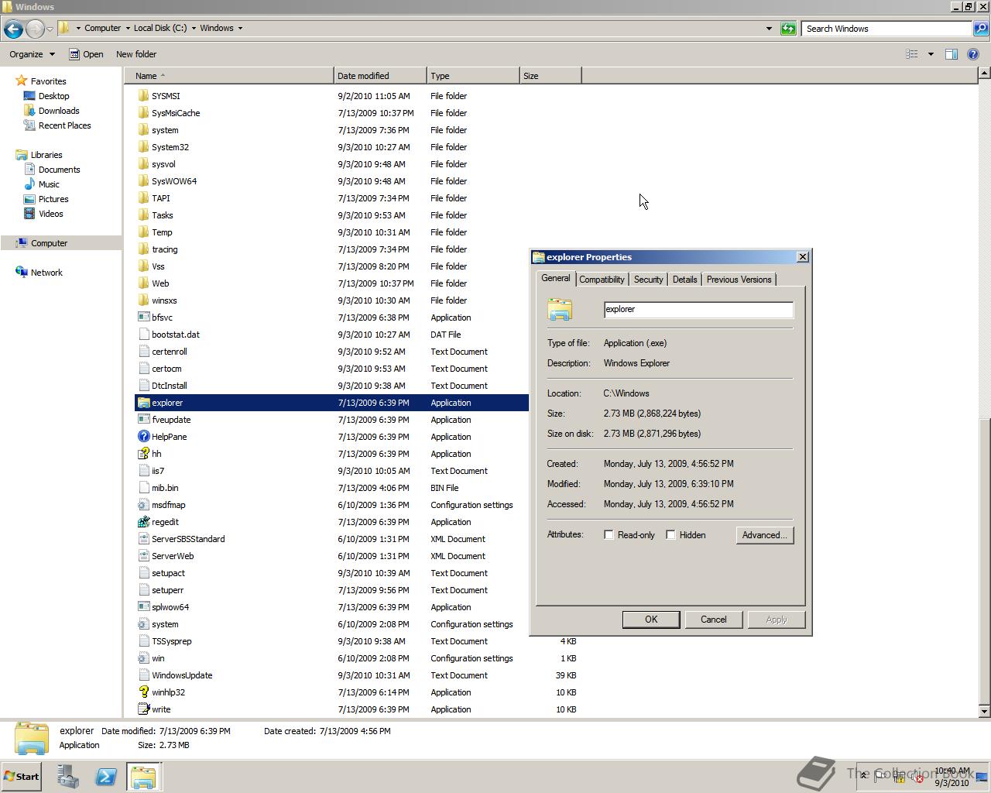The image size is (991, 793).
Task: Click the taskbar clock showing 10:40 AM
Action: click(x=952, y=777)
